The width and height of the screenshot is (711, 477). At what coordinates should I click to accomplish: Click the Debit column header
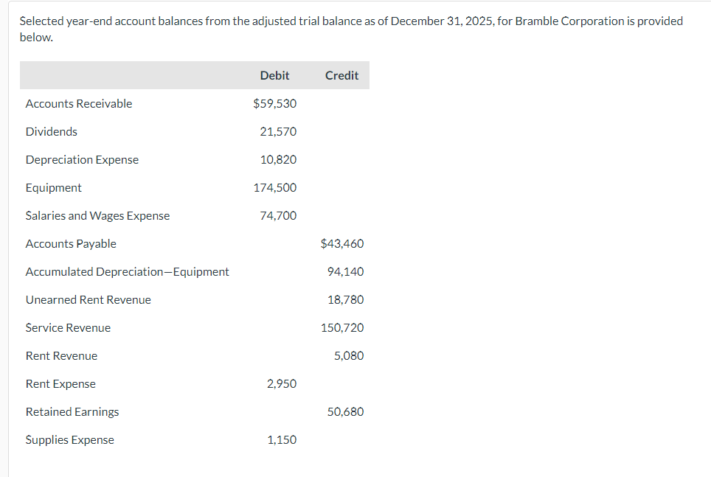click(274, 75)
